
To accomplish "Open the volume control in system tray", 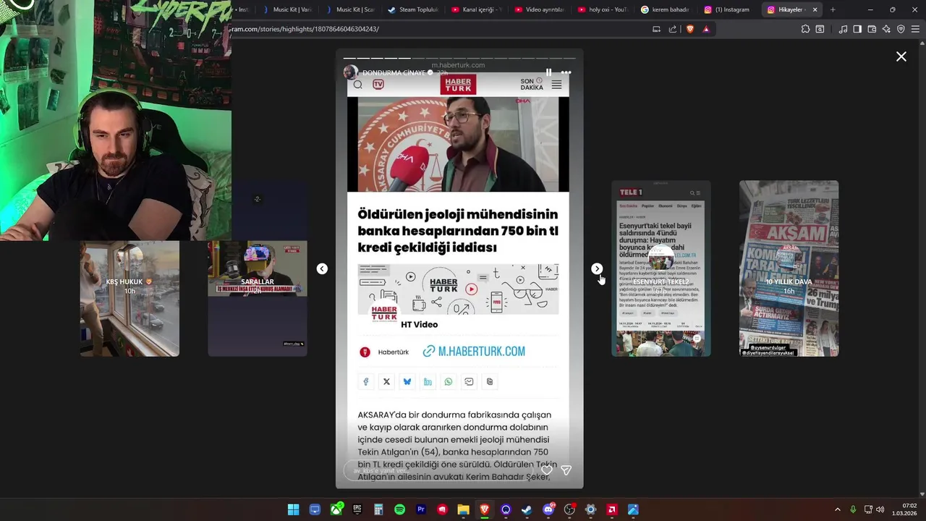I will coord(880,509).
